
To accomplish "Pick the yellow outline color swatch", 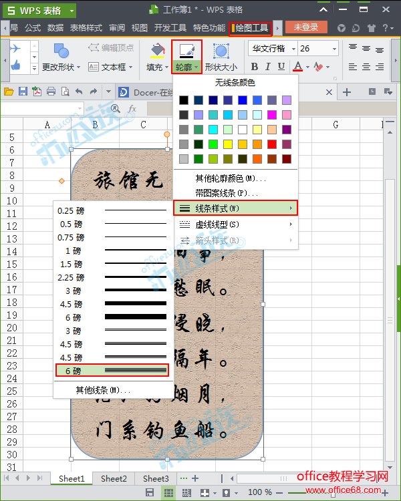I will [228, 144].
